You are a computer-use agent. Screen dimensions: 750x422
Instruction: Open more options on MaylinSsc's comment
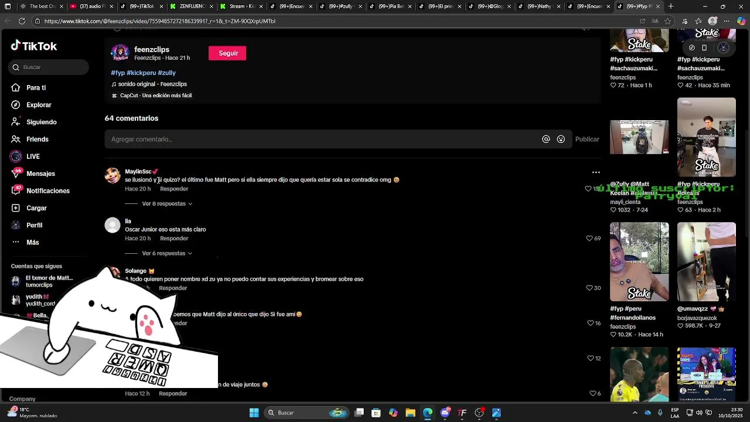coord(596,172)
